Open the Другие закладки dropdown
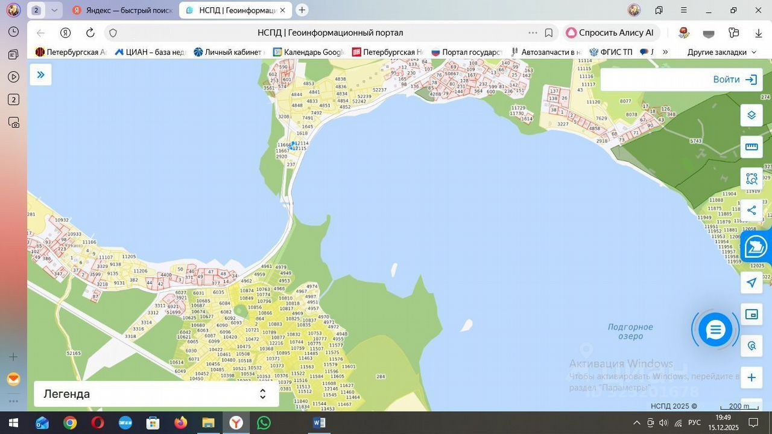Image resolution: width=772 pixels, height=434 pixels. click(721, 52)
